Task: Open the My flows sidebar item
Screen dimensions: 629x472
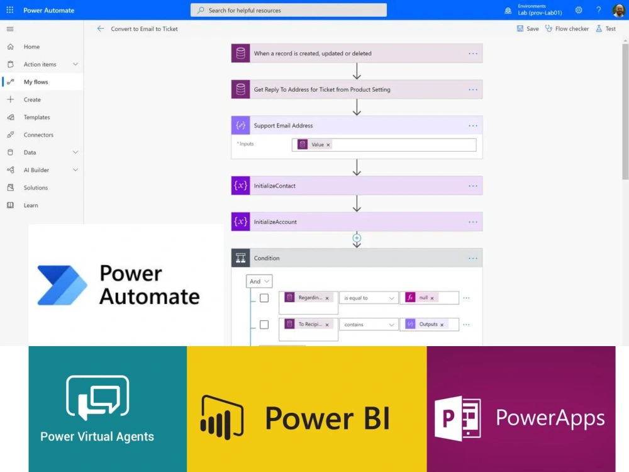Action: tap(35, 82)
